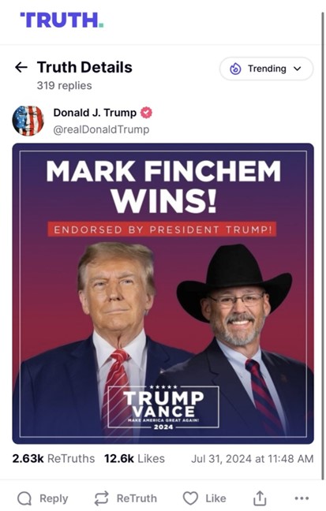Screen dimensions: 326x511
Task: Click the Jul 31, 2024 timestamp
Action: click(x=253, y=459)
